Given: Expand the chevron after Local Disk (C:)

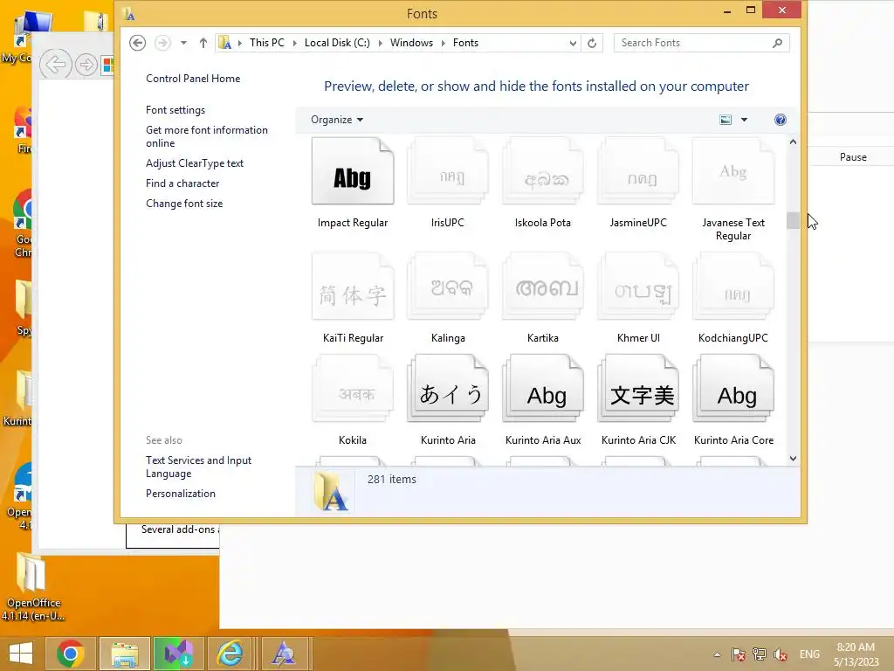Looking at the screenshot, I should coord(380,43).
